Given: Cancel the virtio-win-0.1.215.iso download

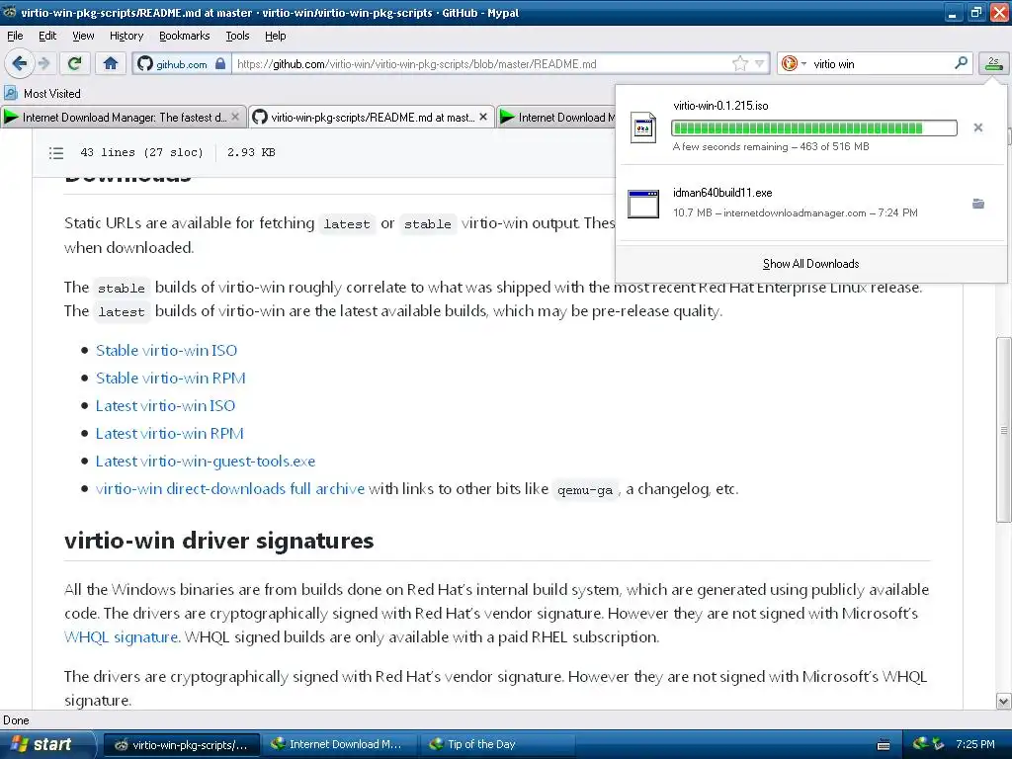Looking at the screenshot, I should (977, 127).
